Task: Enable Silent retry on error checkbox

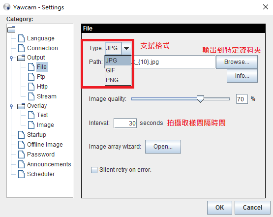Action: [x=94, y=170]
